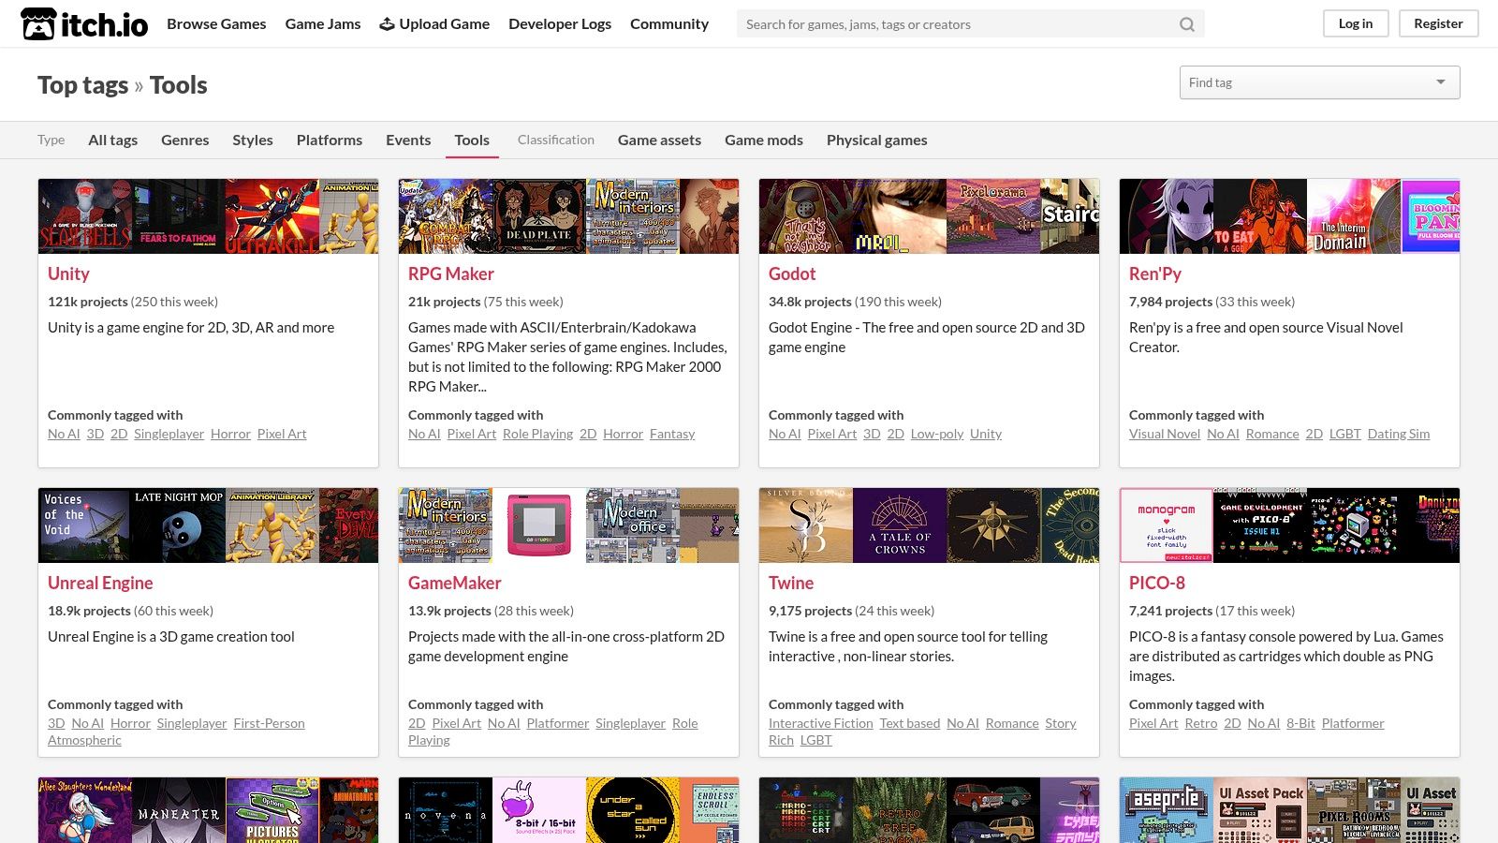
Task: Click the search magnifier icon
Action: (1186, 24)
